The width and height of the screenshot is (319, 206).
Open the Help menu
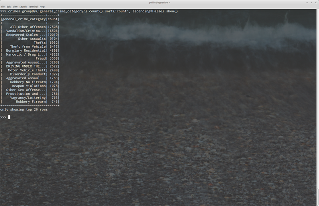(42, 7)
